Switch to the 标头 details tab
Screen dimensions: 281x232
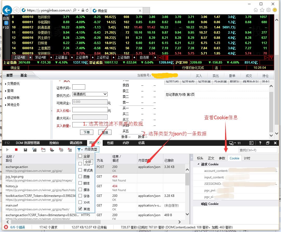(x=200, y=158)
